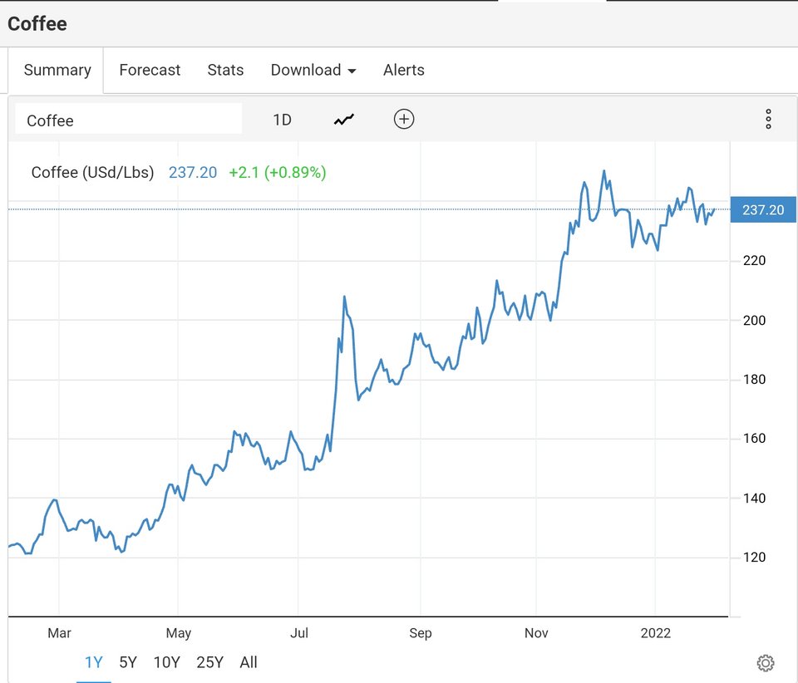This screenshot has width=798, height=683.
Task: Click the Coffee symbol search field
Action: pyautogui.click(x=129, y=120)
